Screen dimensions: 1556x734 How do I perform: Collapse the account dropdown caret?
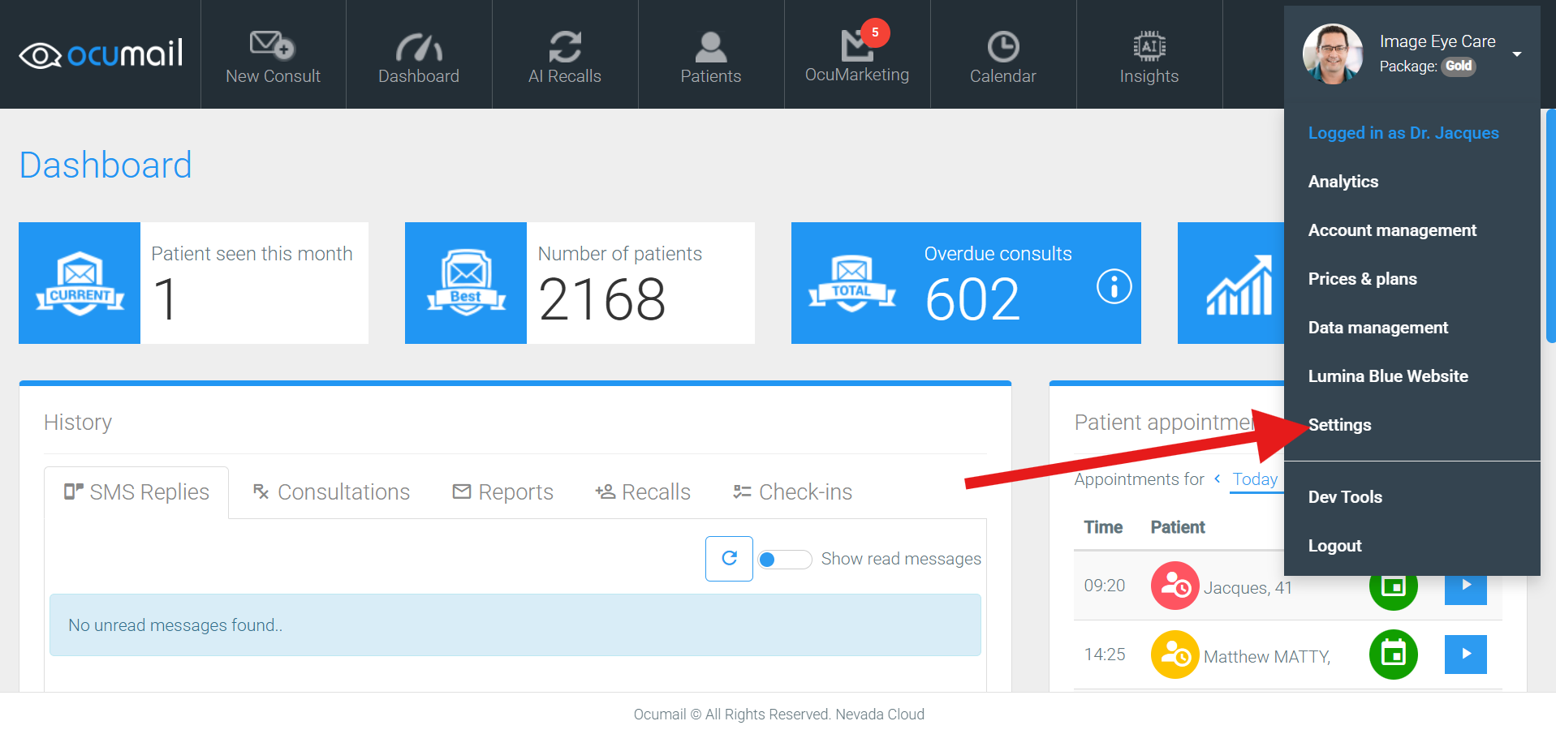pyautogui.click(x=1516, y=54)
